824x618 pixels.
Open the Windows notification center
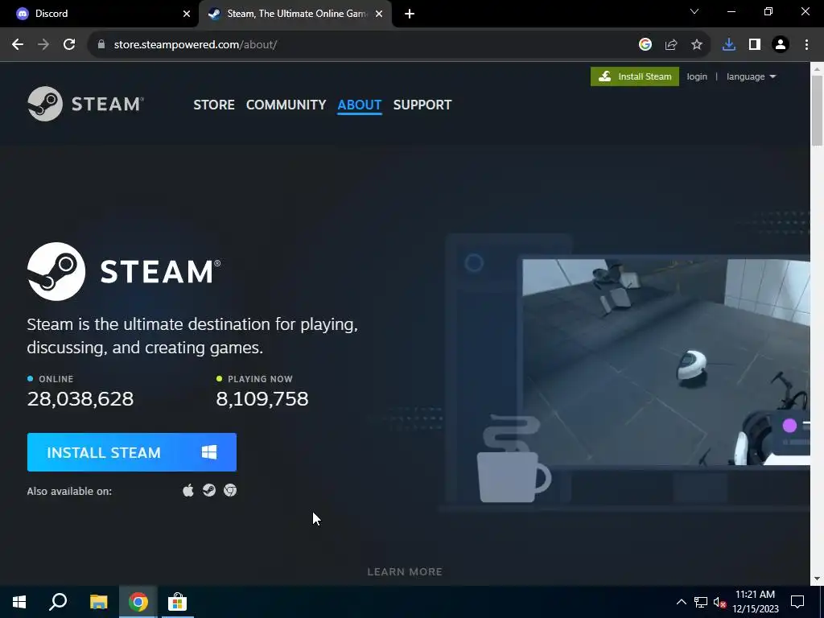797,602
